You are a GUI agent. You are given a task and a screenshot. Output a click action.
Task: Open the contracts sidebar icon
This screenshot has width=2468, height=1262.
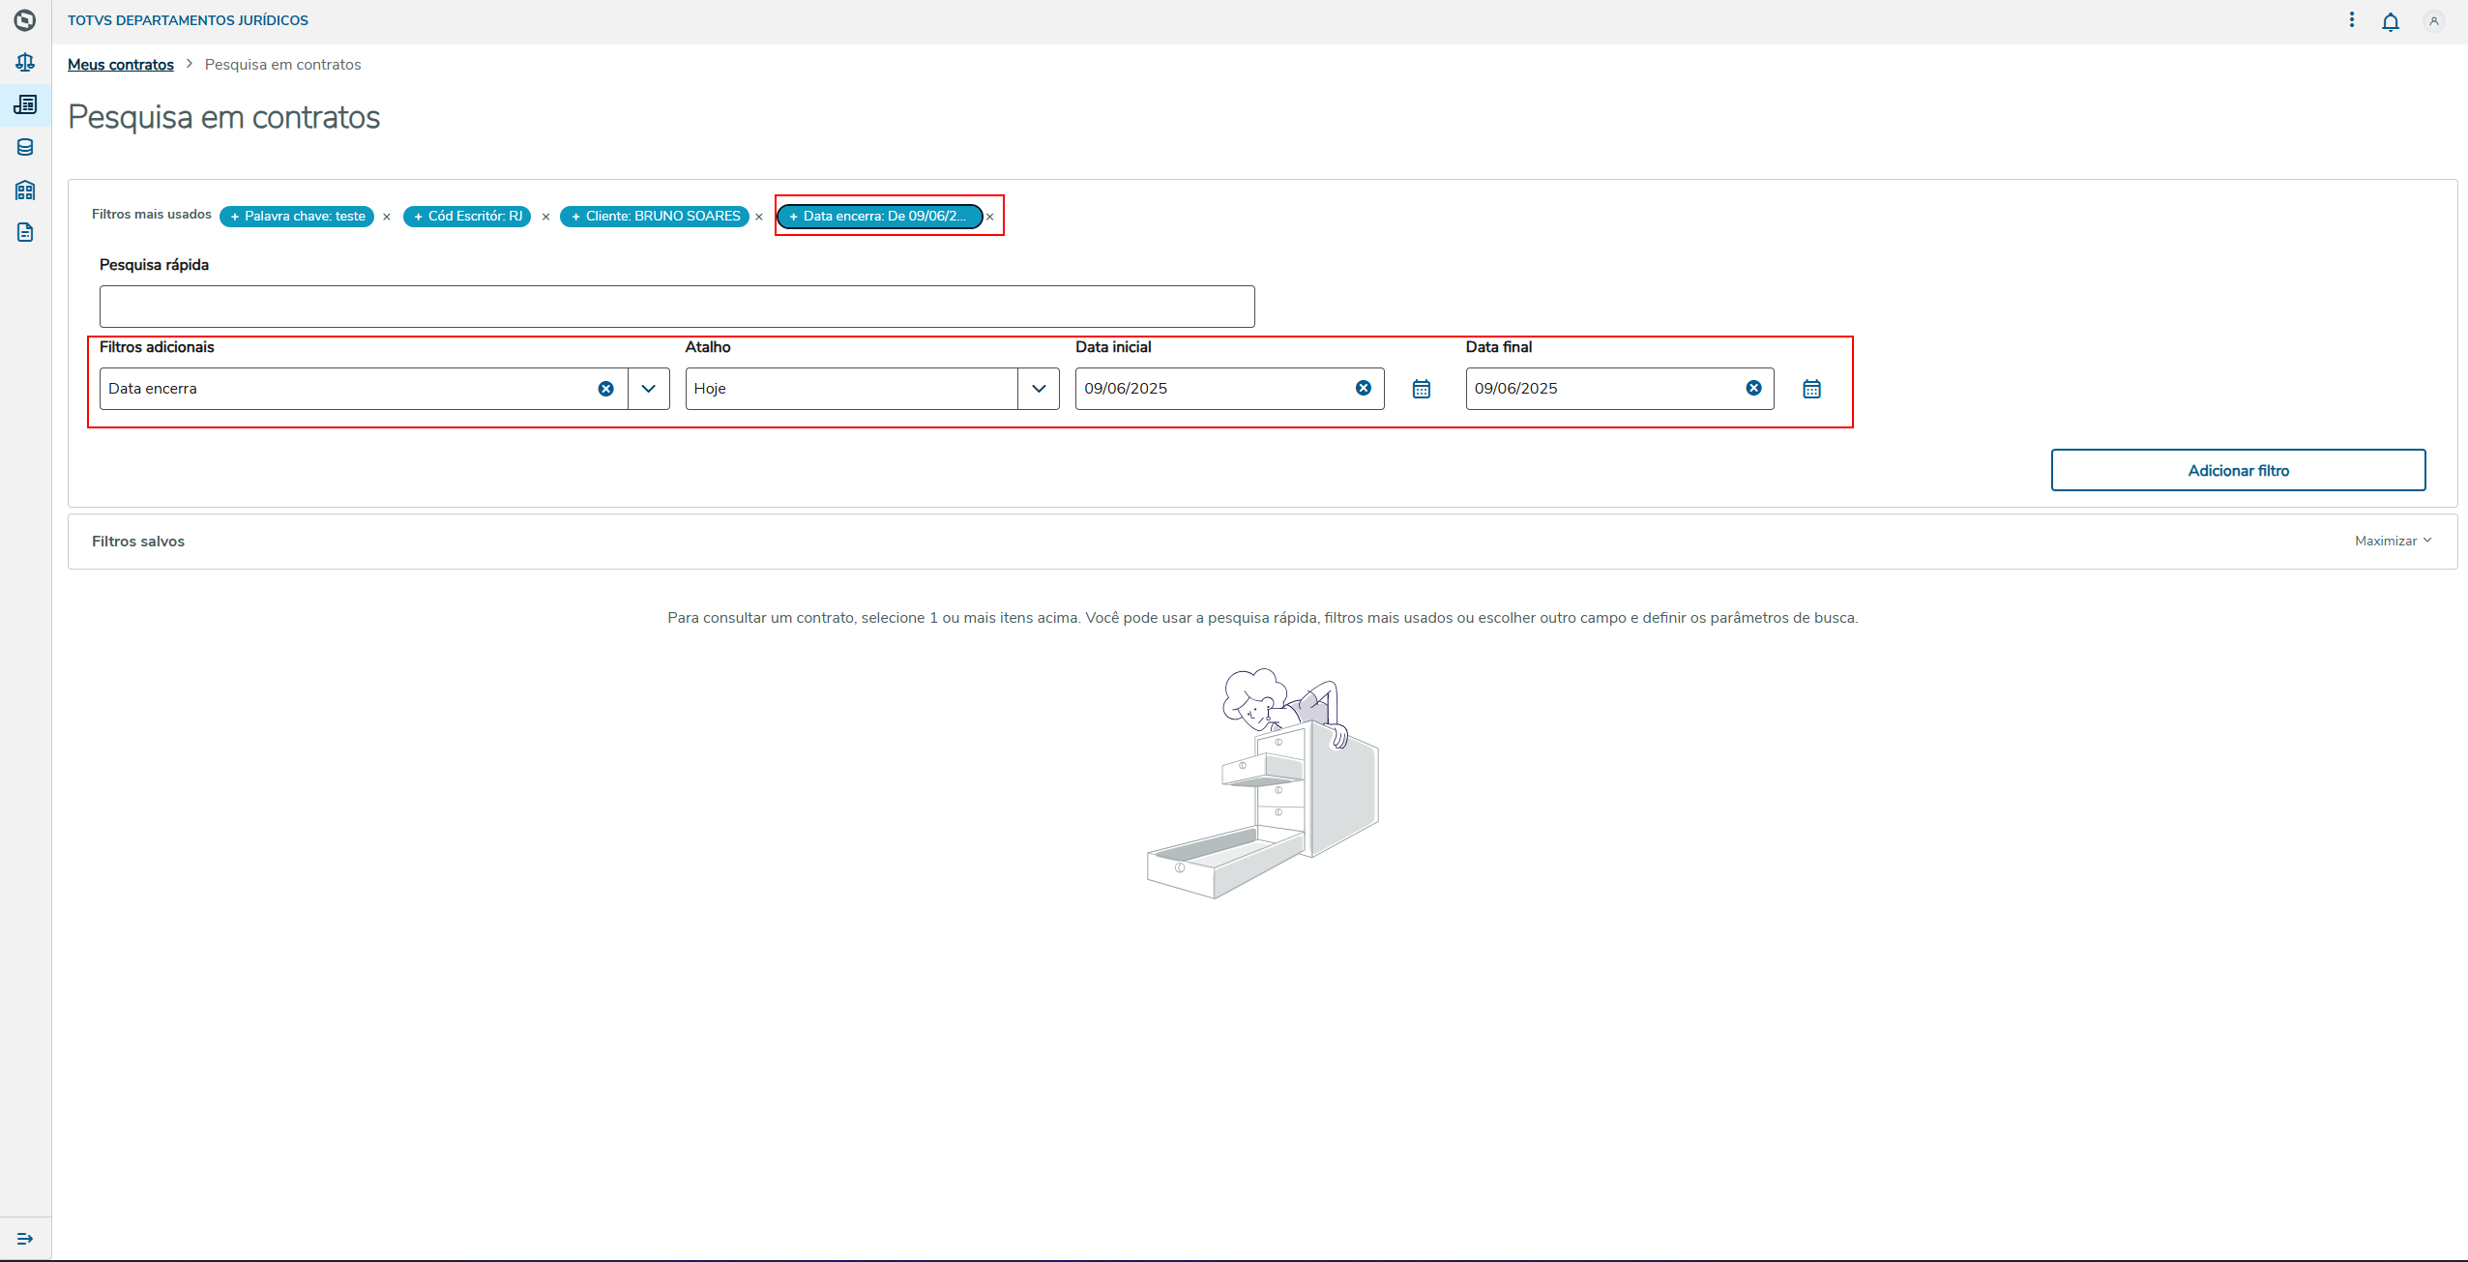coord(25,104)
